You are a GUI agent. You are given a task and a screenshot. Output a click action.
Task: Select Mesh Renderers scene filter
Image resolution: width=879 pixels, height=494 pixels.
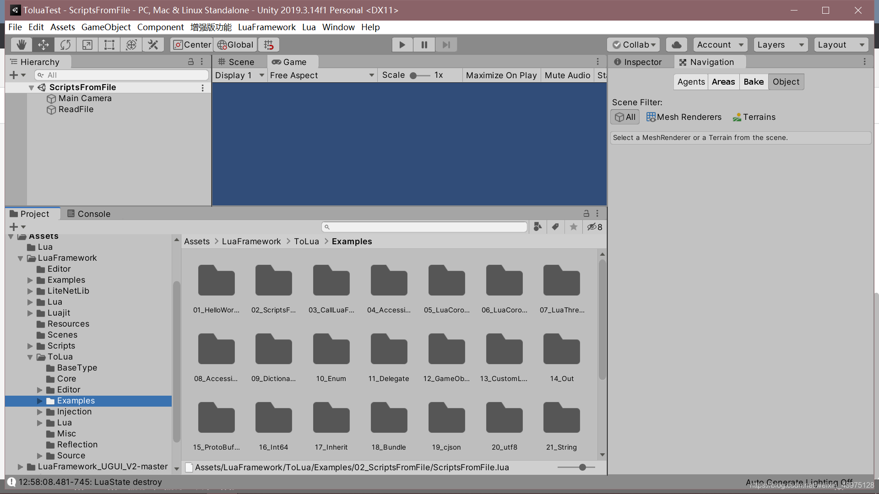(x=684, y=117)
